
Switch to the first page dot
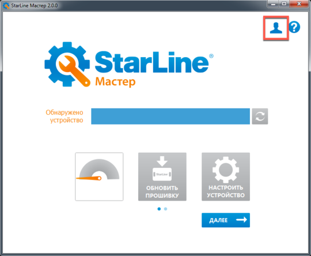(159, 209)
